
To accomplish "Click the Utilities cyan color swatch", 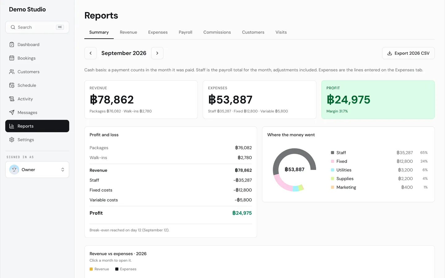I will click(333, 170).
